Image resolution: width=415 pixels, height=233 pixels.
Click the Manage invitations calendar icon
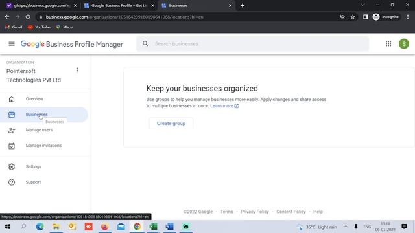12,146
